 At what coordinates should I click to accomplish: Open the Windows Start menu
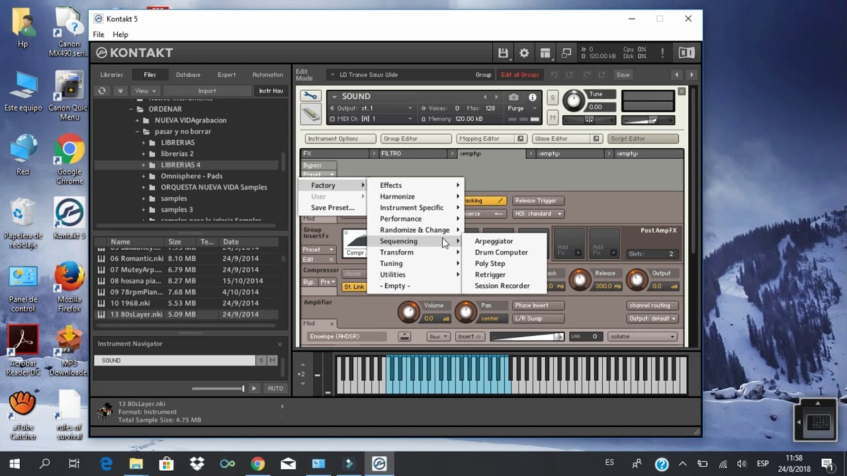coord(15,463)
